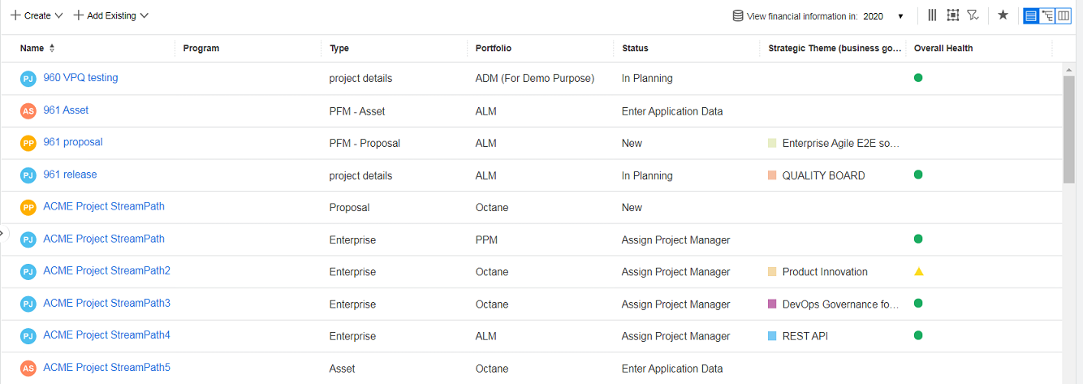
Task: Open the filter funnel options
Action: click(x=973, y=15)
